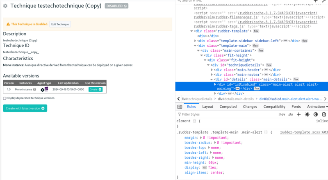
Task: Click the gear agent type icon in version row
Action: (43, 90)
